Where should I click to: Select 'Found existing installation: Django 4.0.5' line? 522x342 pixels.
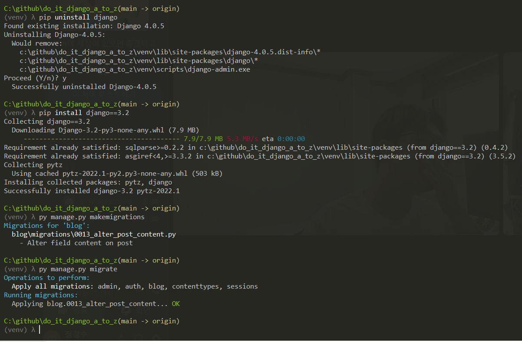[84, 26]
